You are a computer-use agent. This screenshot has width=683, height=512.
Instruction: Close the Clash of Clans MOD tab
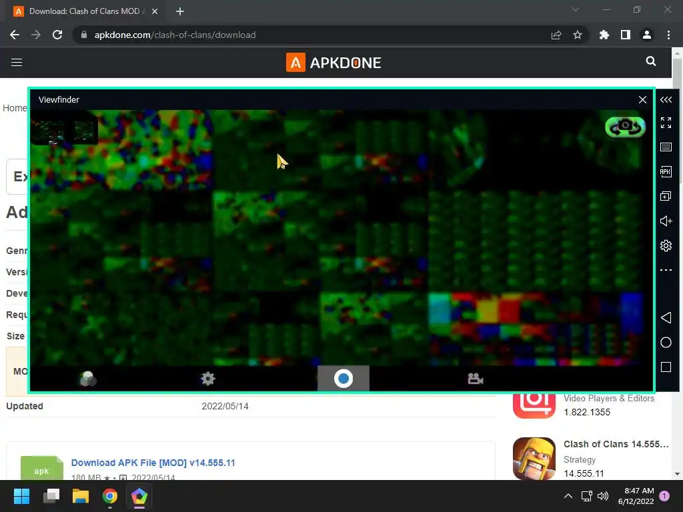click(155, 11)
